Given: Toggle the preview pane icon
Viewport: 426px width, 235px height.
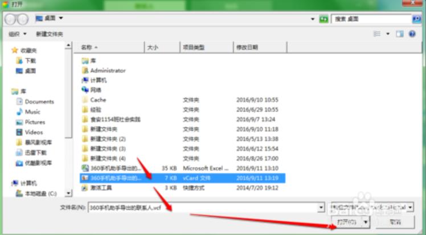Looking at the screenshot, I should pyautogui.click(x=399, y=34).
